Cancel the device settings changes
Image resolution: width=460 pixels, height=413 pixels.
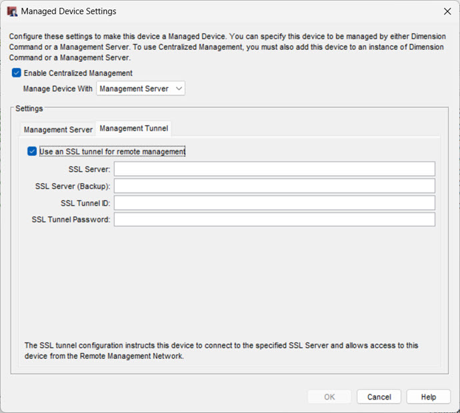click(379, 397)
